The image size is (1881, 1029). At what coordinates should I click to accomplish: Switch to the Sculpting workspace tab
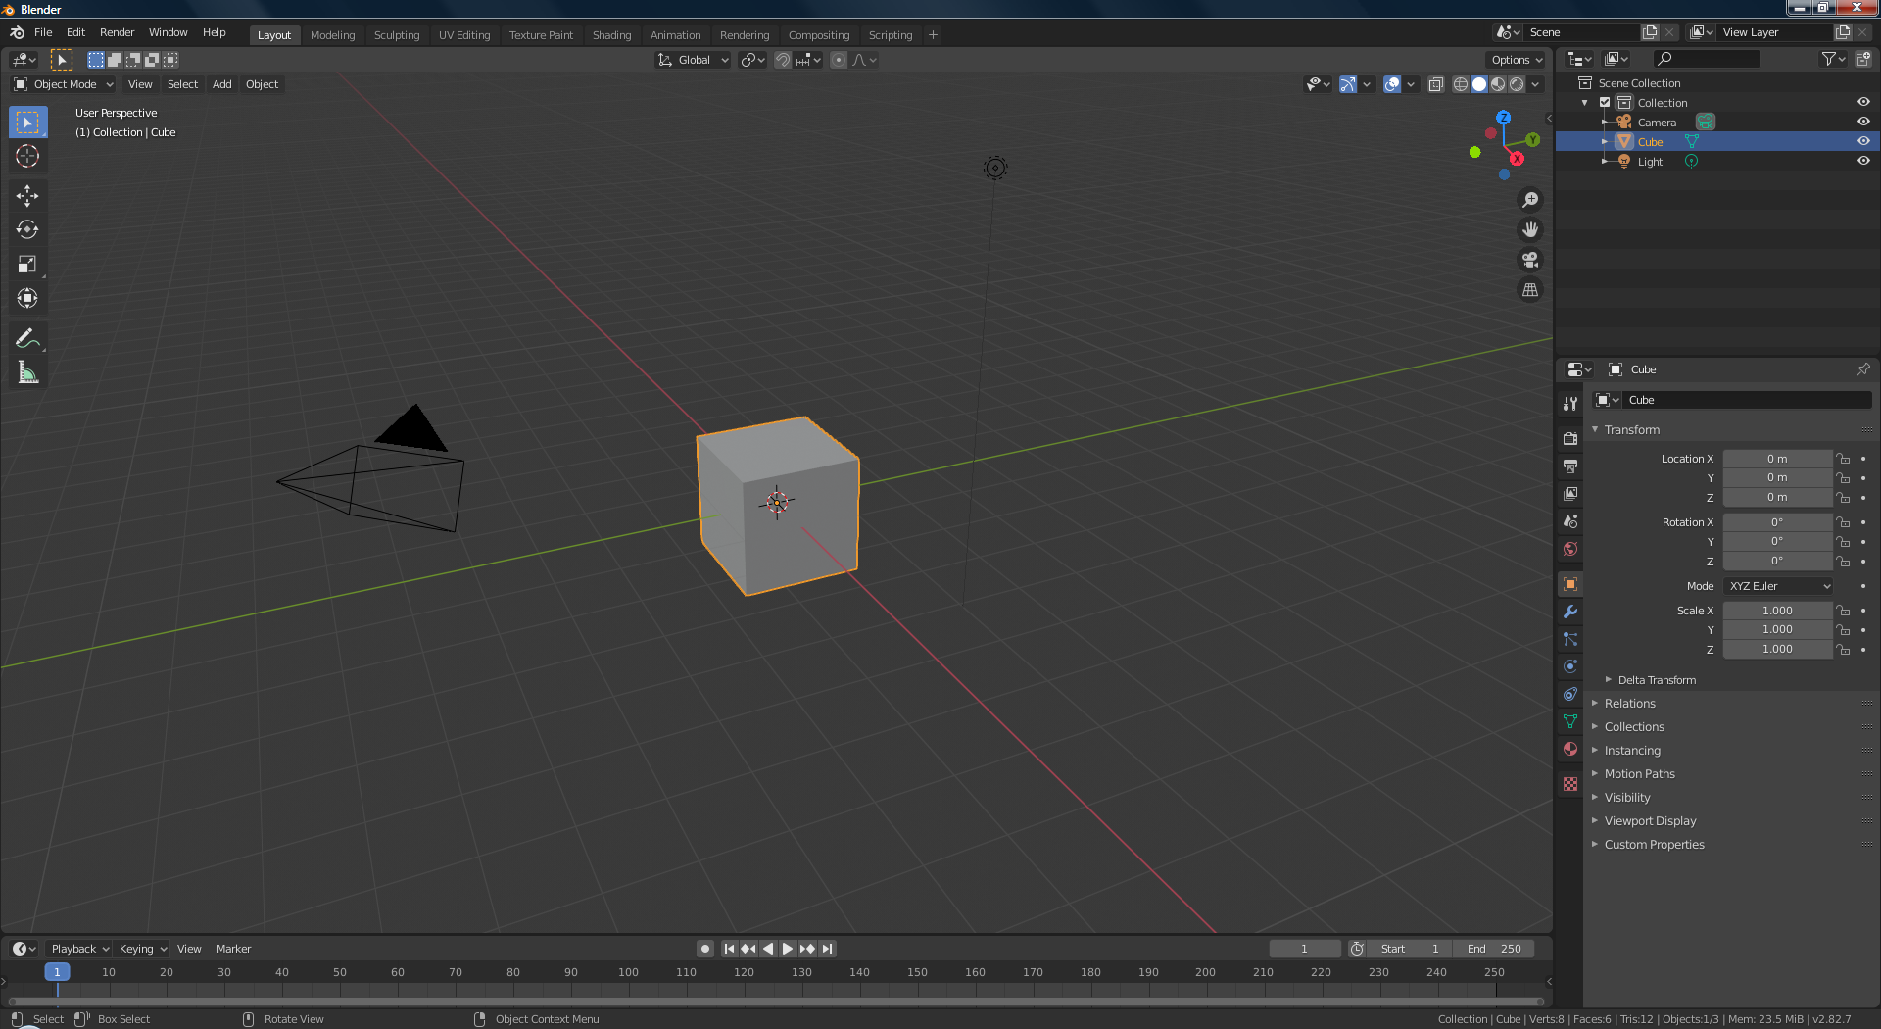pos(397,35)
